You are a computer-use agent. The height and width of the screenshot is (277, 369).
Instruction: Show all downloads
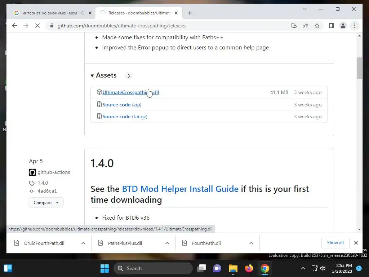(335, 243)
